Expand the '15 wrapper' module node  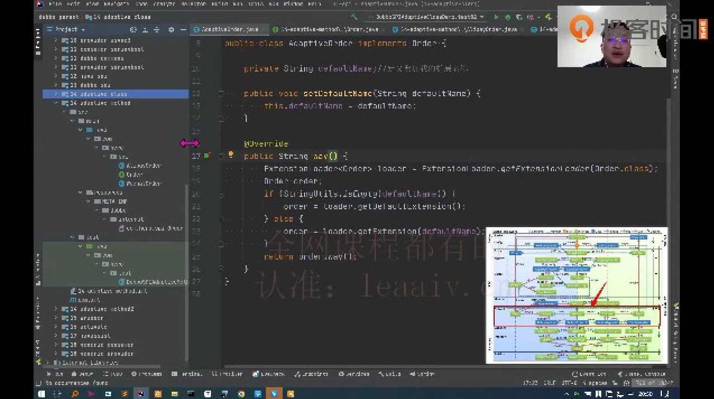click(55, 318)
